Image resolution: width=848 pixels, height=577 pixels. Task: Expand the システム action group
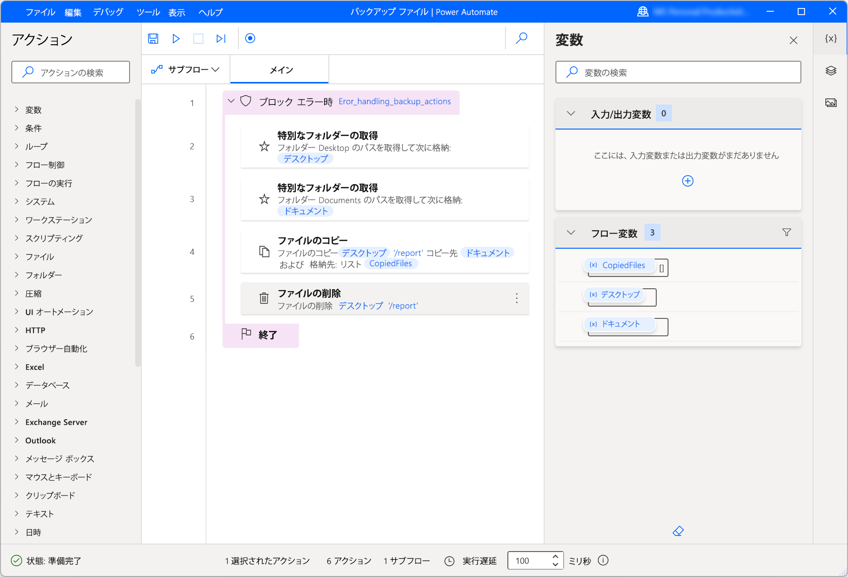tap(17, 202)
